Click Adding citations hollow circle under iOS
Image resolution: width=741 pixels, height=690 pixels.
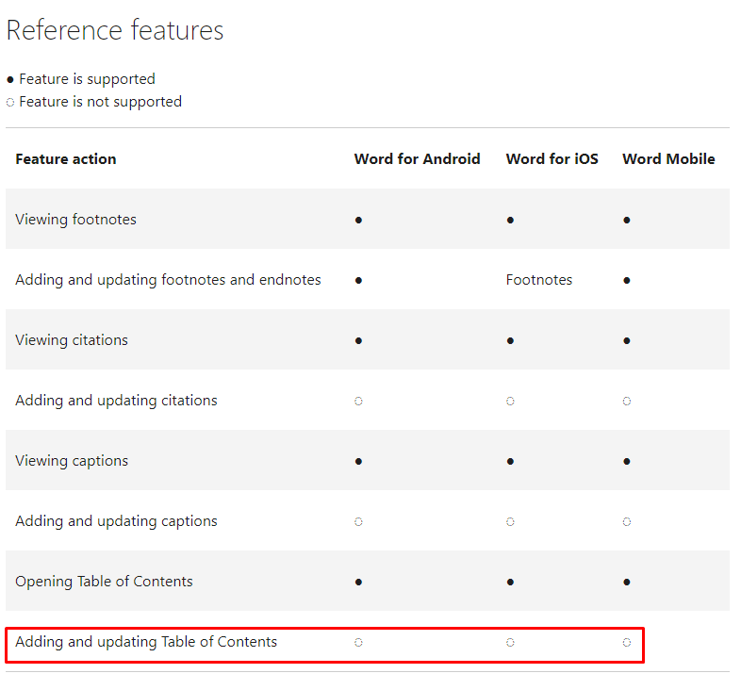click(510, 402)
